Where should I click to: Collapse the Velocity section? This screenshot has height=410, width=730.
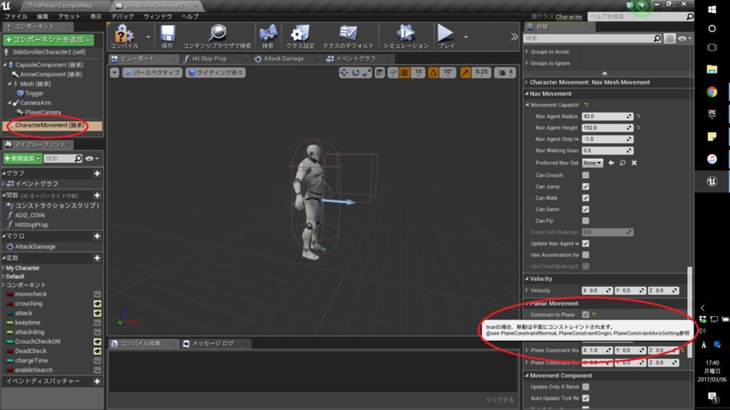tap(527, 279)
